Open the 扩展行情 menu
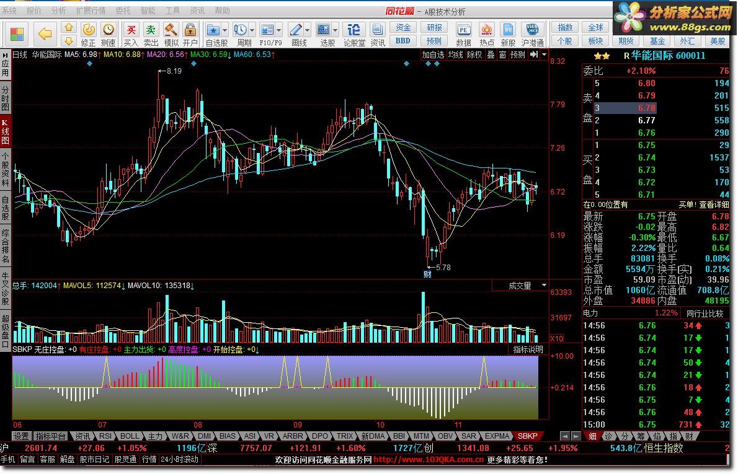Viewport: 738px width, 474px height. (91, 11)
